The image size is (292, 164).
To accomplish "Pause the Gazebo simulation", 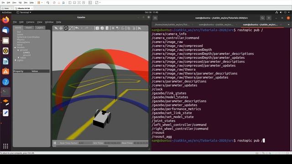I will tap(55, 143).
